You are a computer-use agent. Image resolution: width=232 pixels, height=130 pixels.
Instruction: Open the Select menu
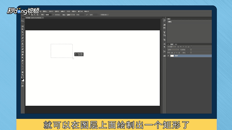[x=57, y=11]
